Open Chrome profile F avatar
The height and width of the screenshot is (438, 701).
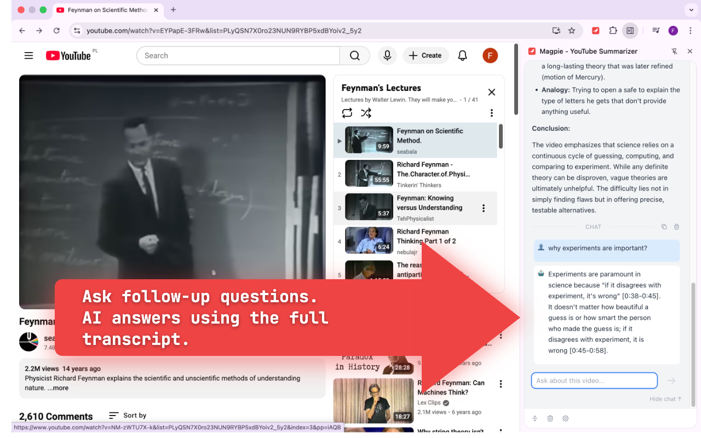tap(673, 31)
